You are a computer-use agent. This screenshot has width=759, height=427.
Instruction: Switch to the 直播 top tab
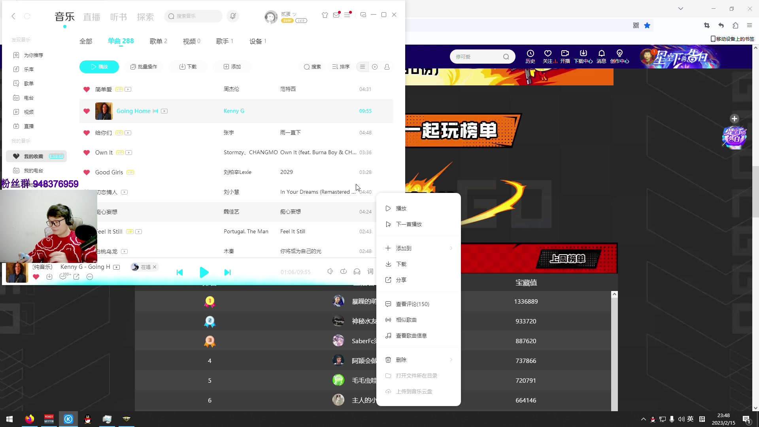[92, 17]
